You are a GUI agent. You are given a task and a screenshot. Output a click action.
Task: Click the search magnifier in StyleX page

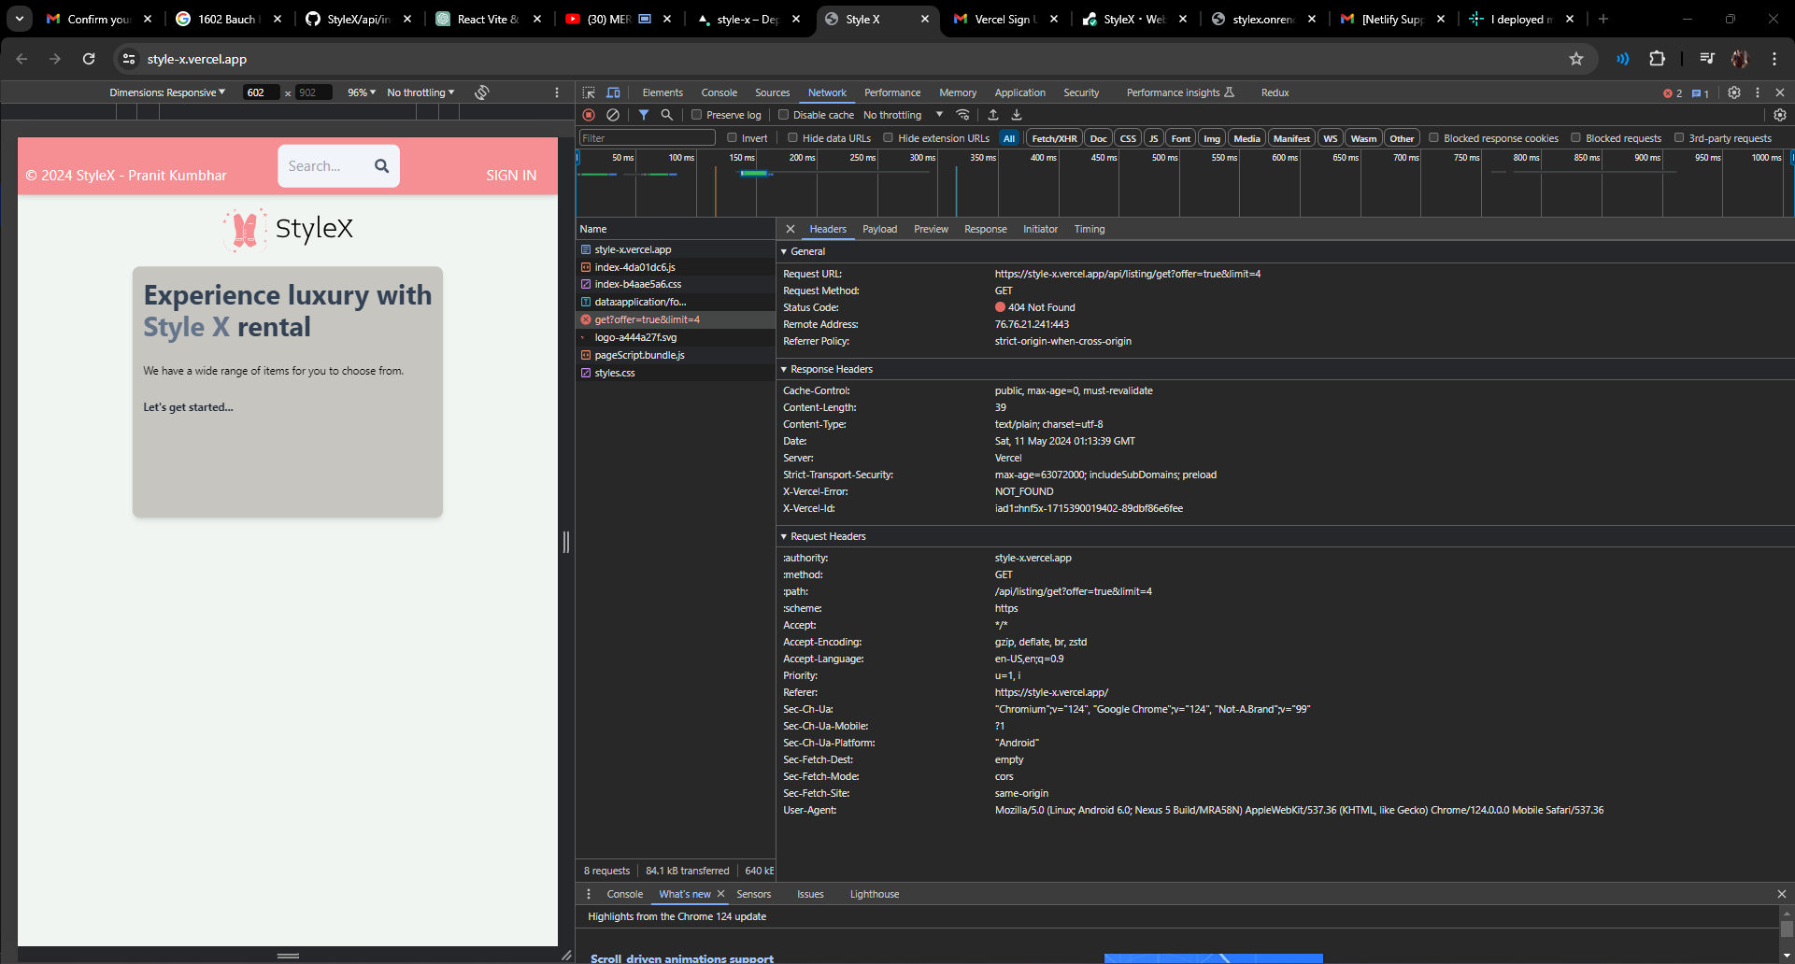point(381,165)
